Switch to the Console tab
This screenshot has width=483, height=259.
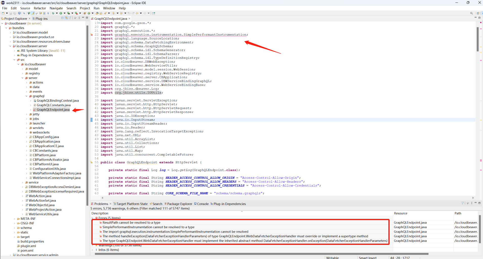tap(201, 204)
